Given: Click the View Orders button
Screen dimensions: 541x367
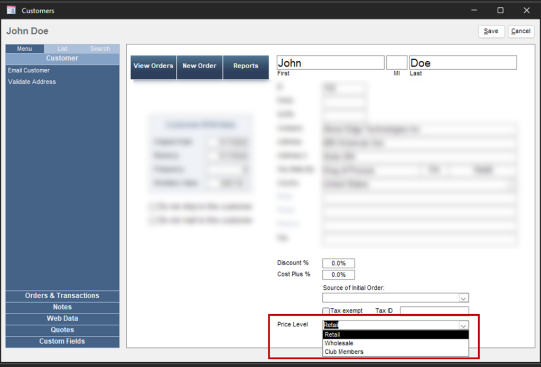Looking at the screenshot, I should click(153, 66).
